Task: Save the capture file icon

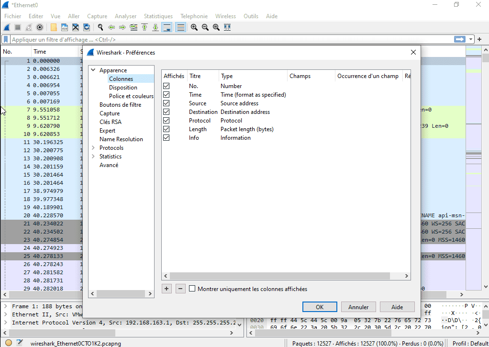Action: tap(65, 27)
